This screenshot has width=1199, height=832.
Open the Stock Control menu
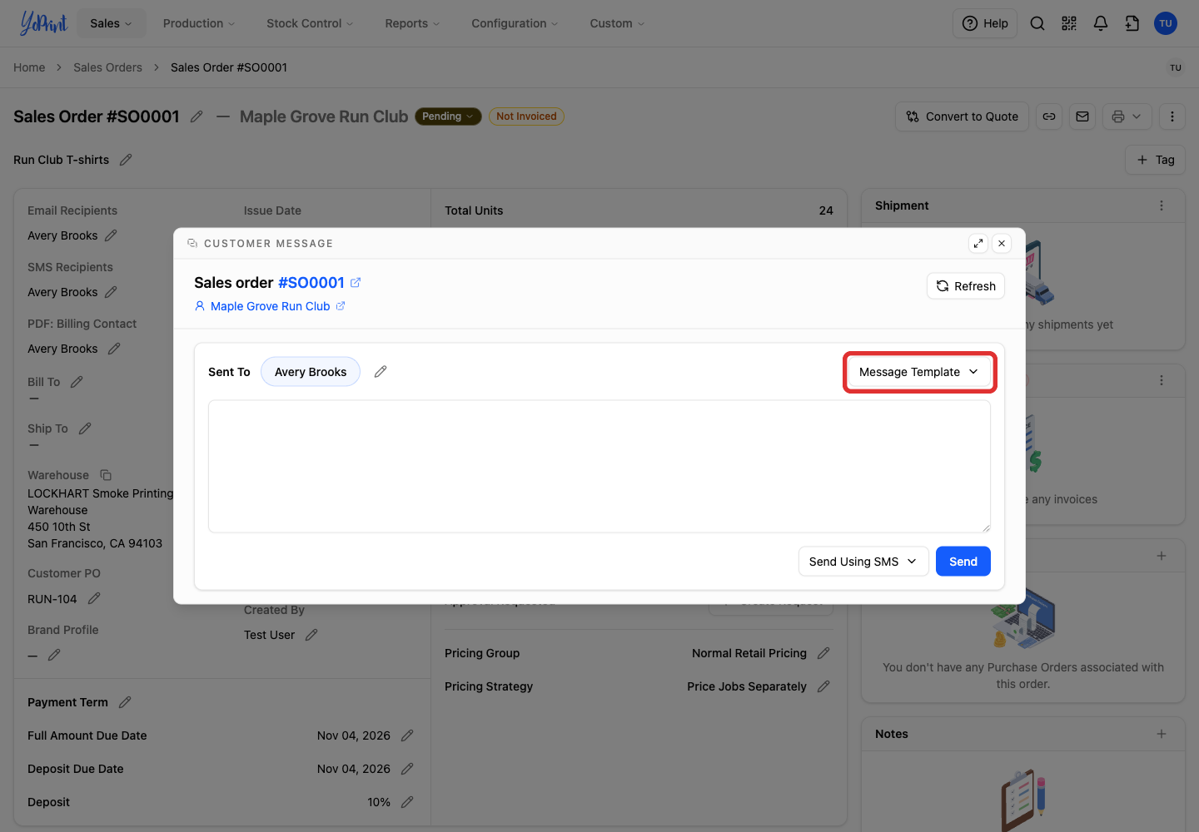[x=310, y=23]
